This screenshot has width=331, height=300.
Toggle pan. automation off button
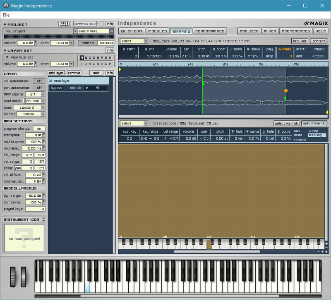(x=39, y=88)
